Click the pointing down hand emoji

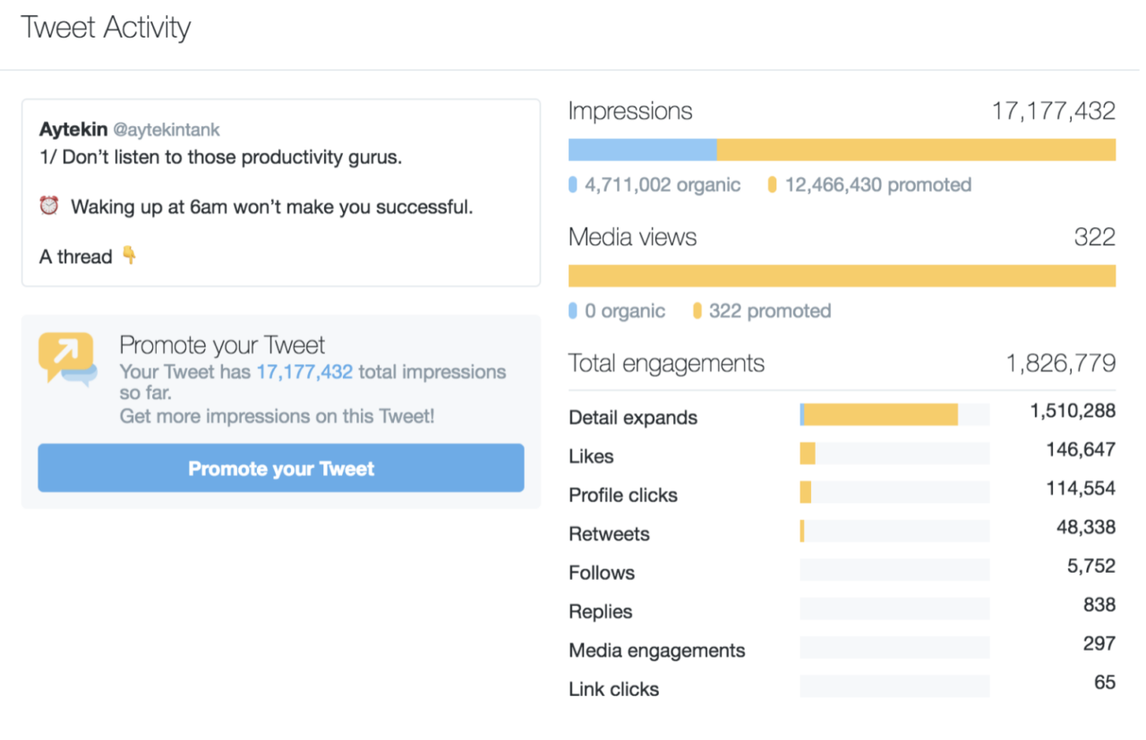point(130,256)
